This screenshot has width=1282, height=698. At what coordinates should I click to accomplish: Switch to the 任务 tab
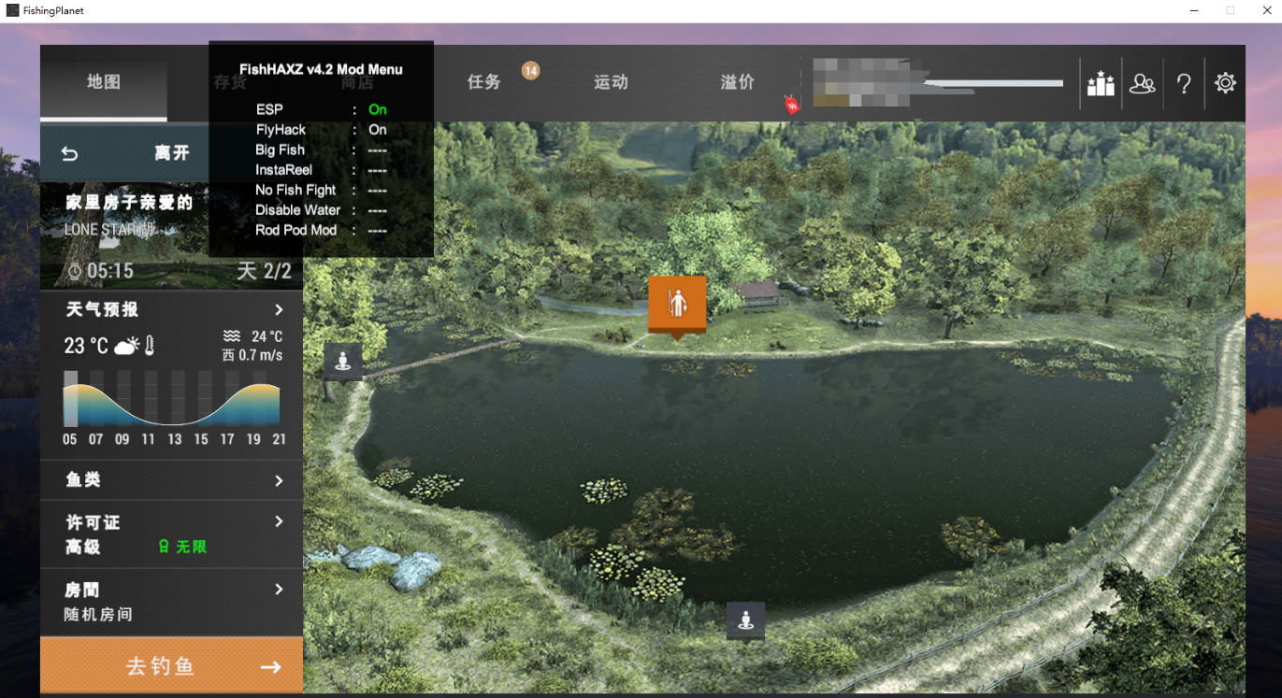(x=484, y=82)
